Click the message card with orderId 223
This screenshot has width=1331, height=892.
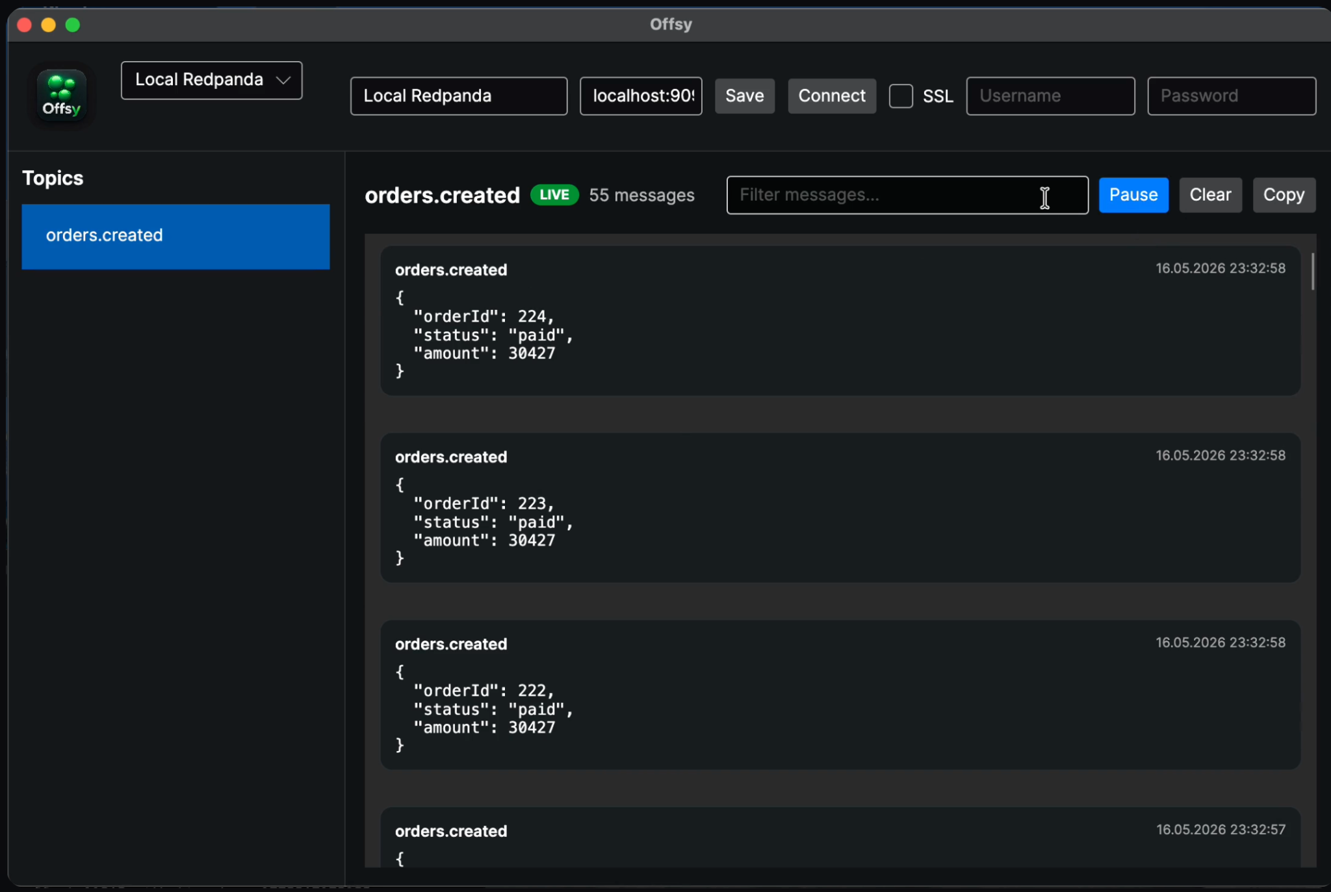(x=840, y=507)
